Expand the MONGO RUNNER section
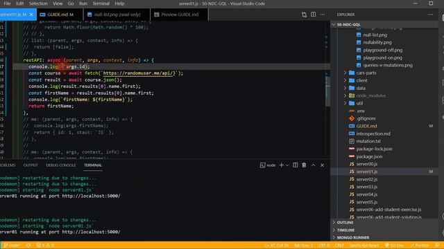Viewport: 444px width, 249px height. pos(353,237)
